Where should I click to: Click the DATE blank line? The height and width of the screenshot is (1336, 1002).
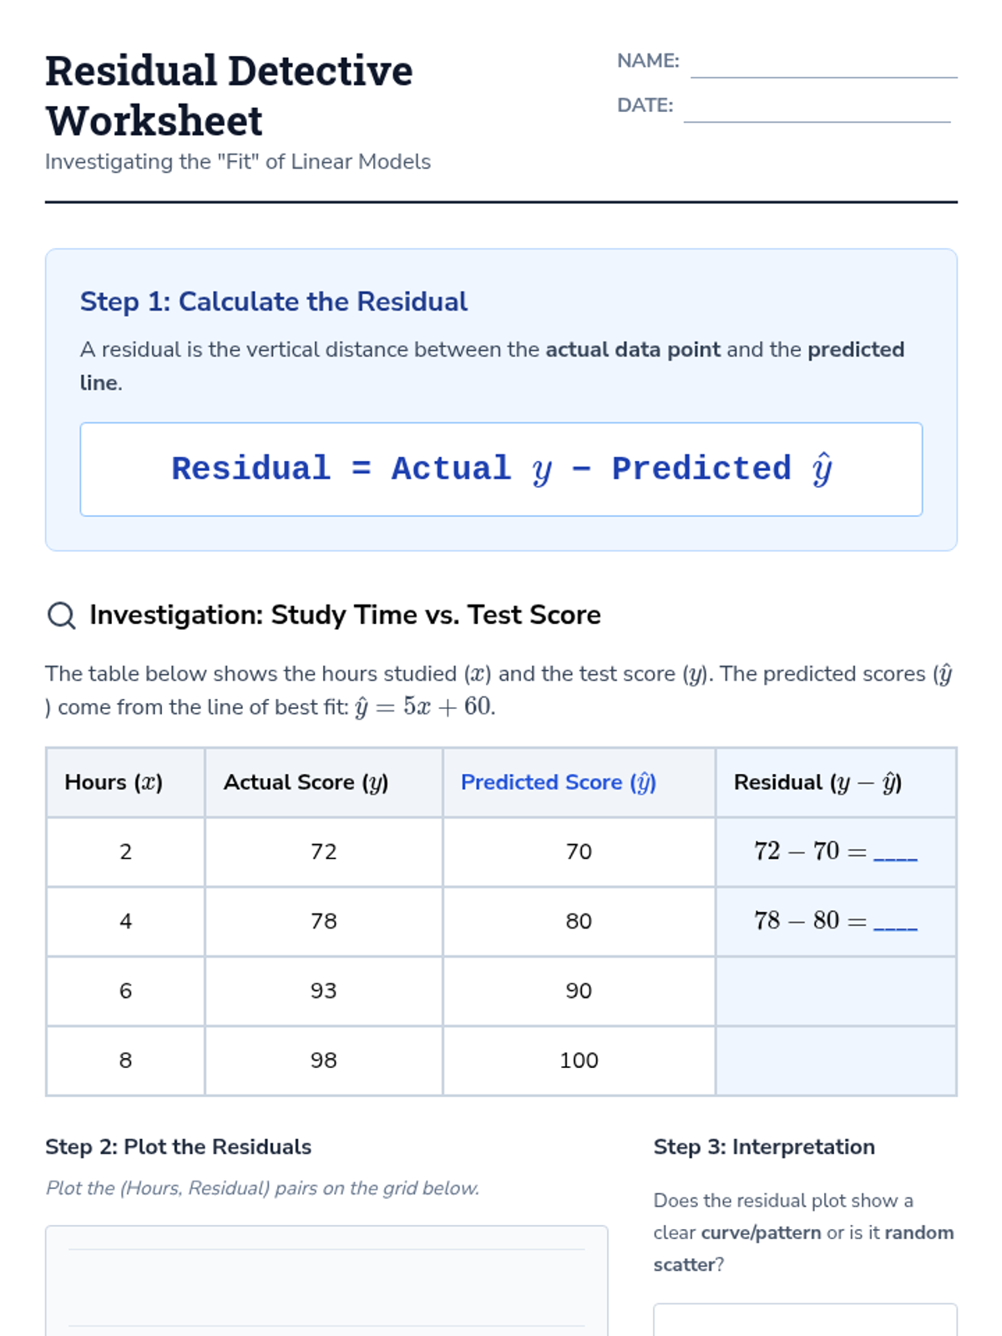click(817, 111)
